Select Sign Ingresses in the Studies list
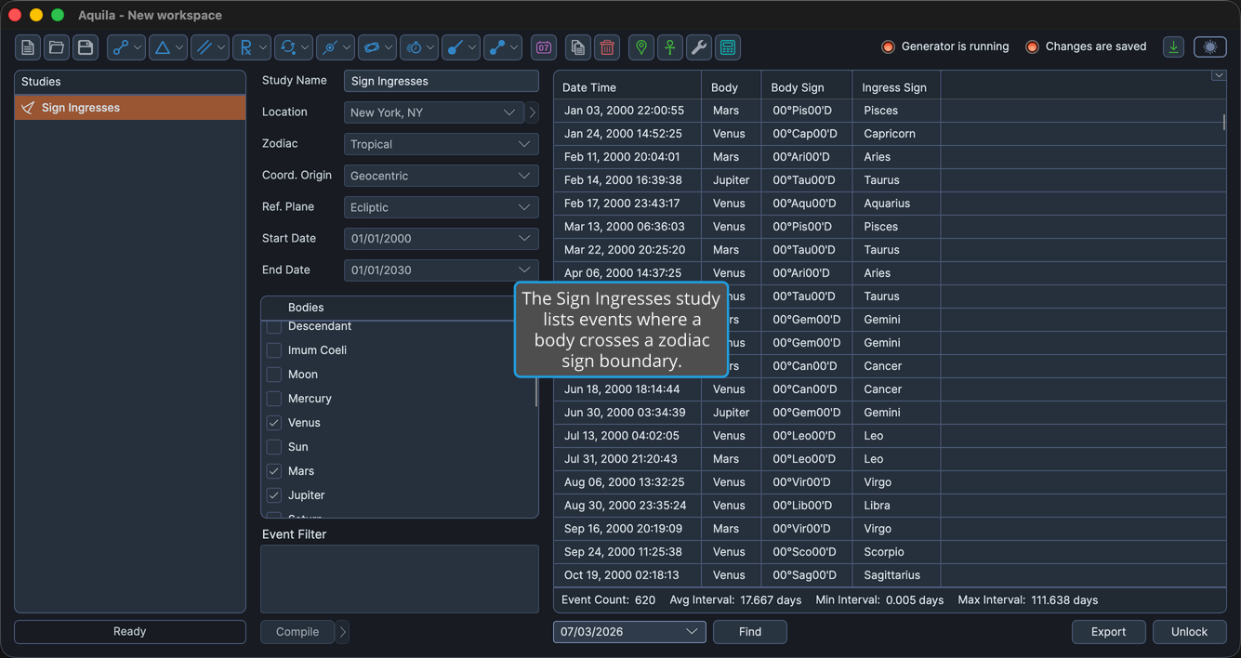 (130, 108)
